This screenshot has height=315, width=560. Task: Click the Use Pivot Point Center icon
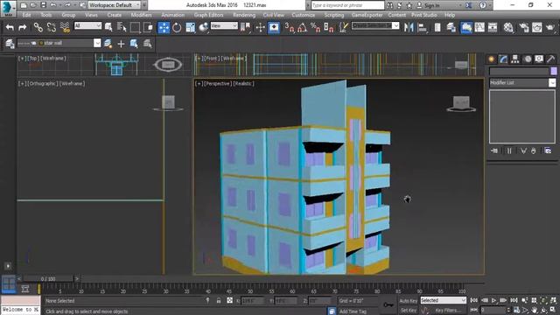pos(245,27)
